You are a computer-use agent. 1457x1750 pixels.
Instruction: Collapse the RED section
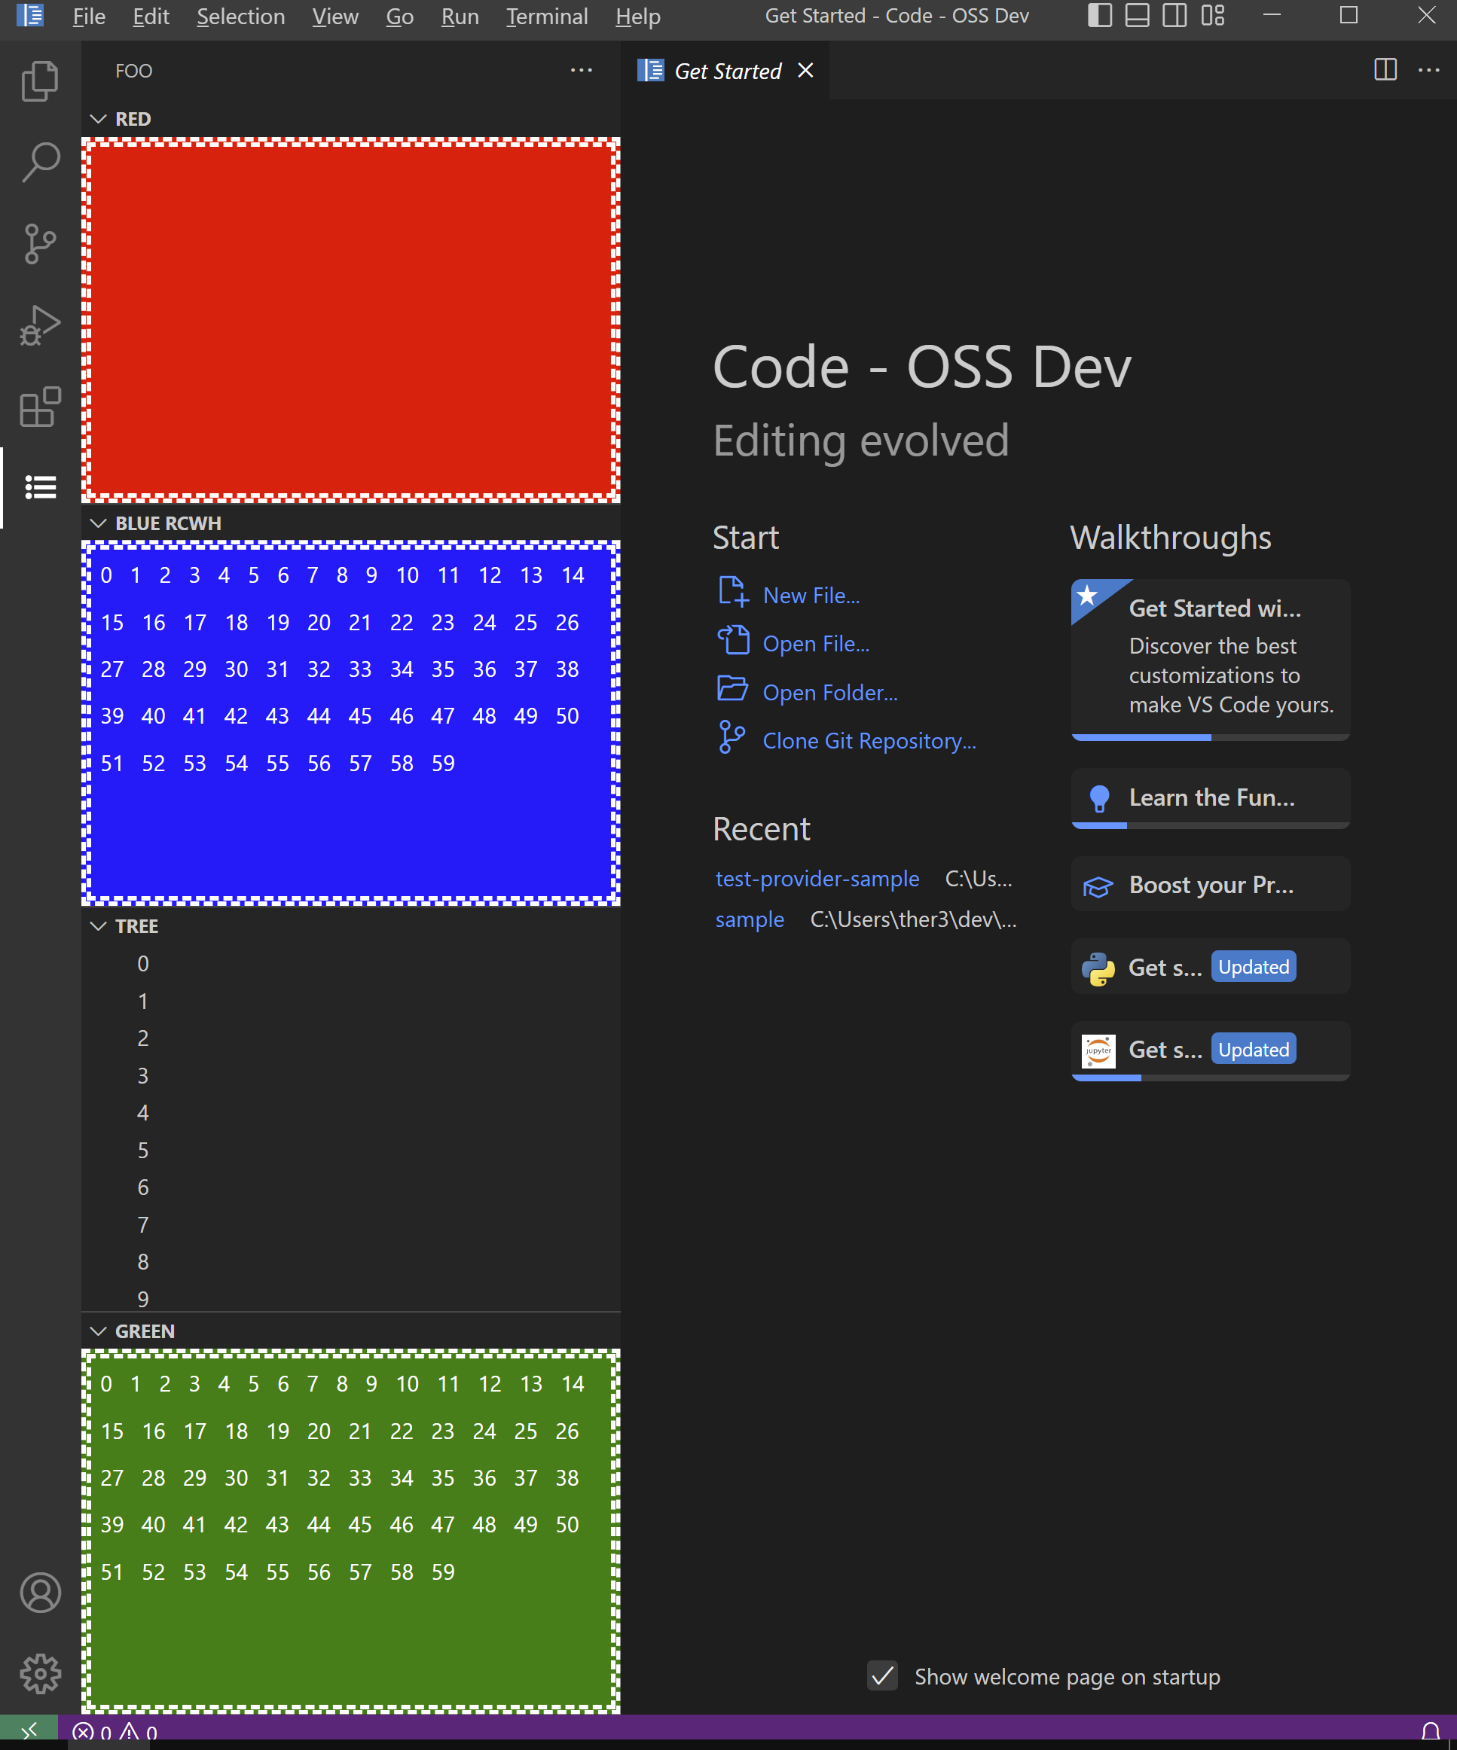tap(99, 119)
